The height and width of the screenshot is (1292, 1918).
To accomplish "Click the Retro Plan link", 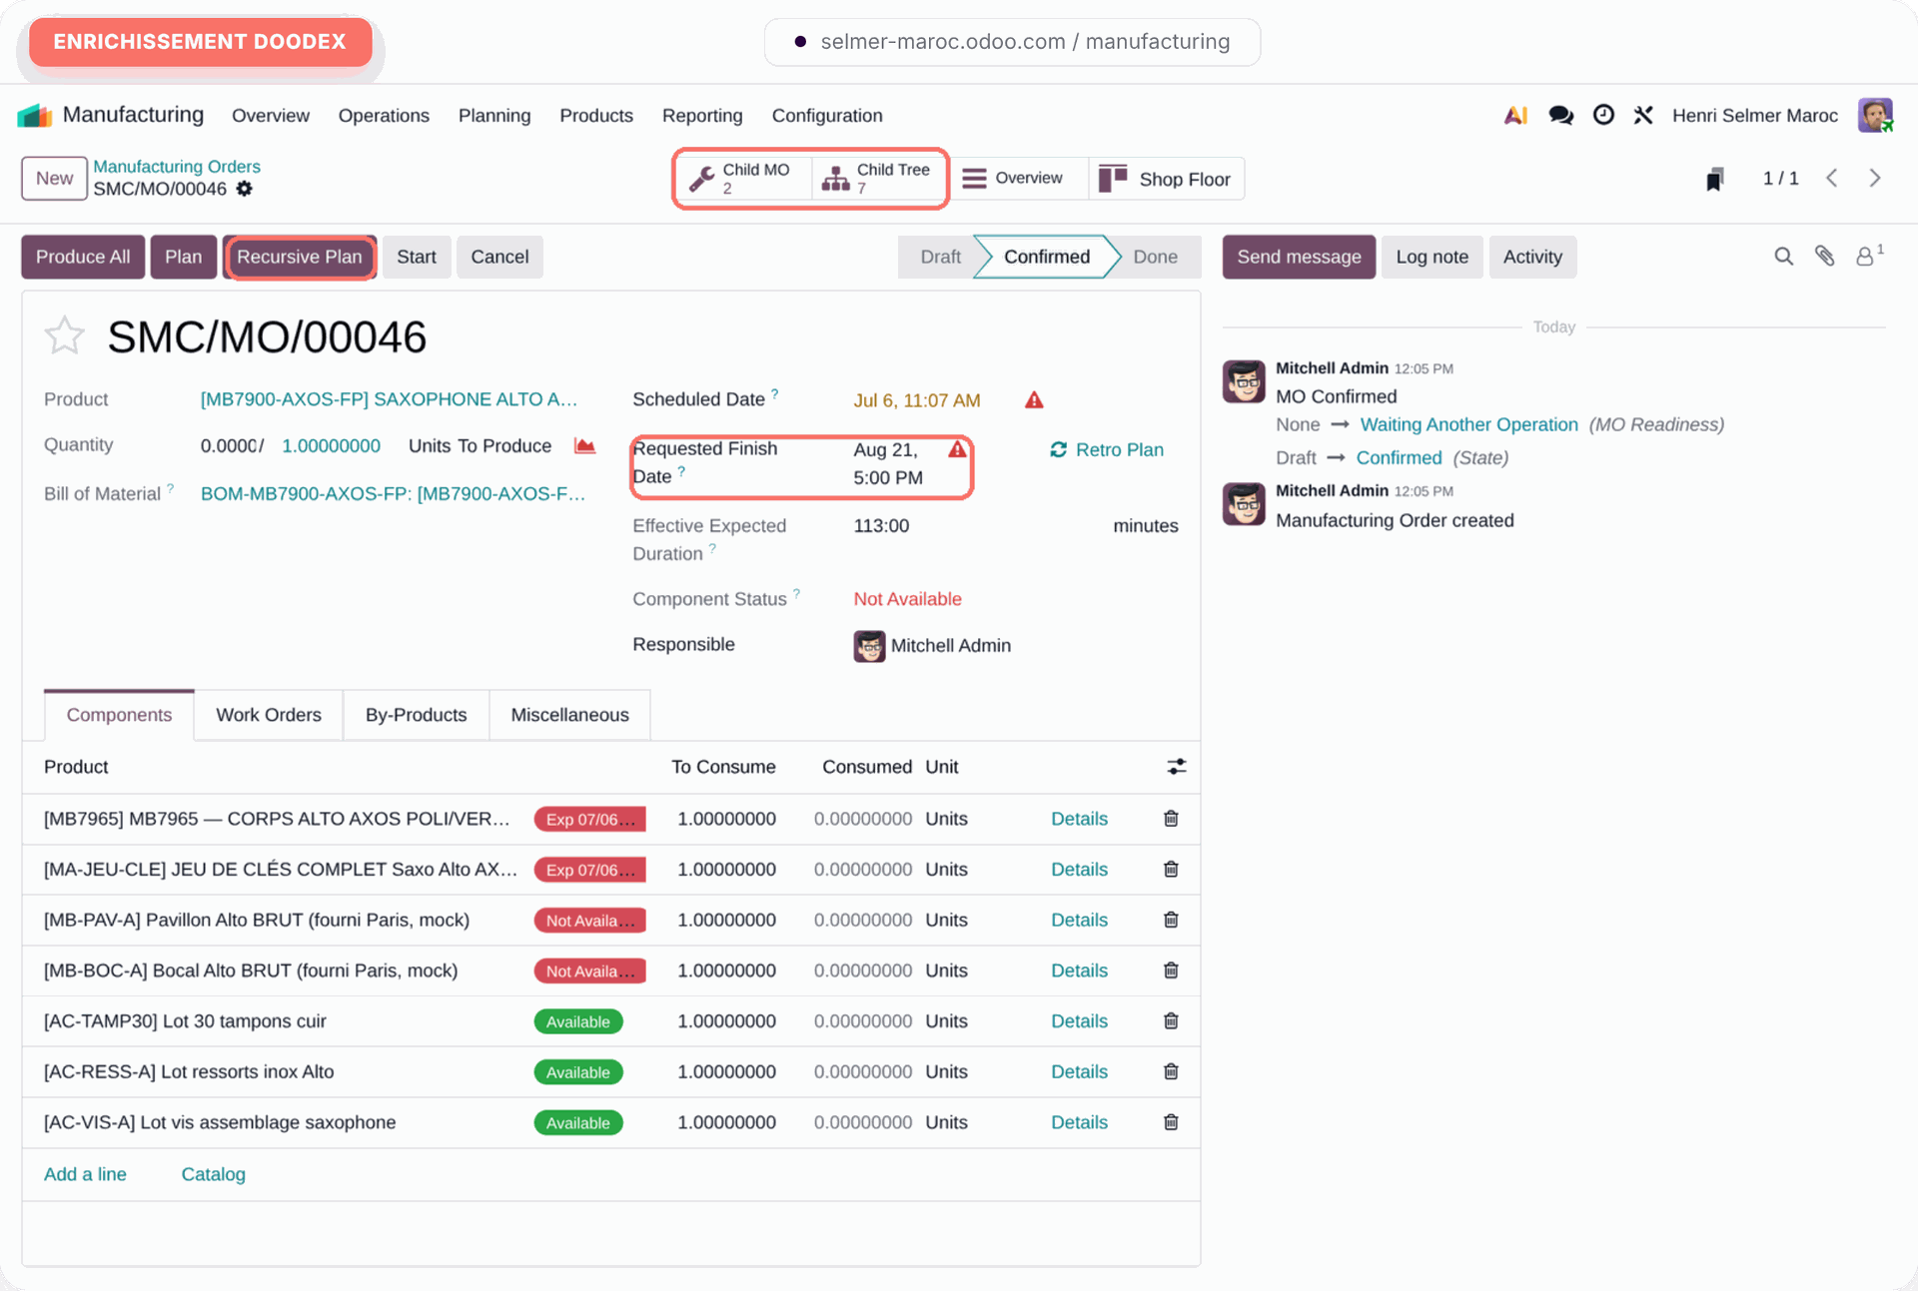I will [1107, 450].
